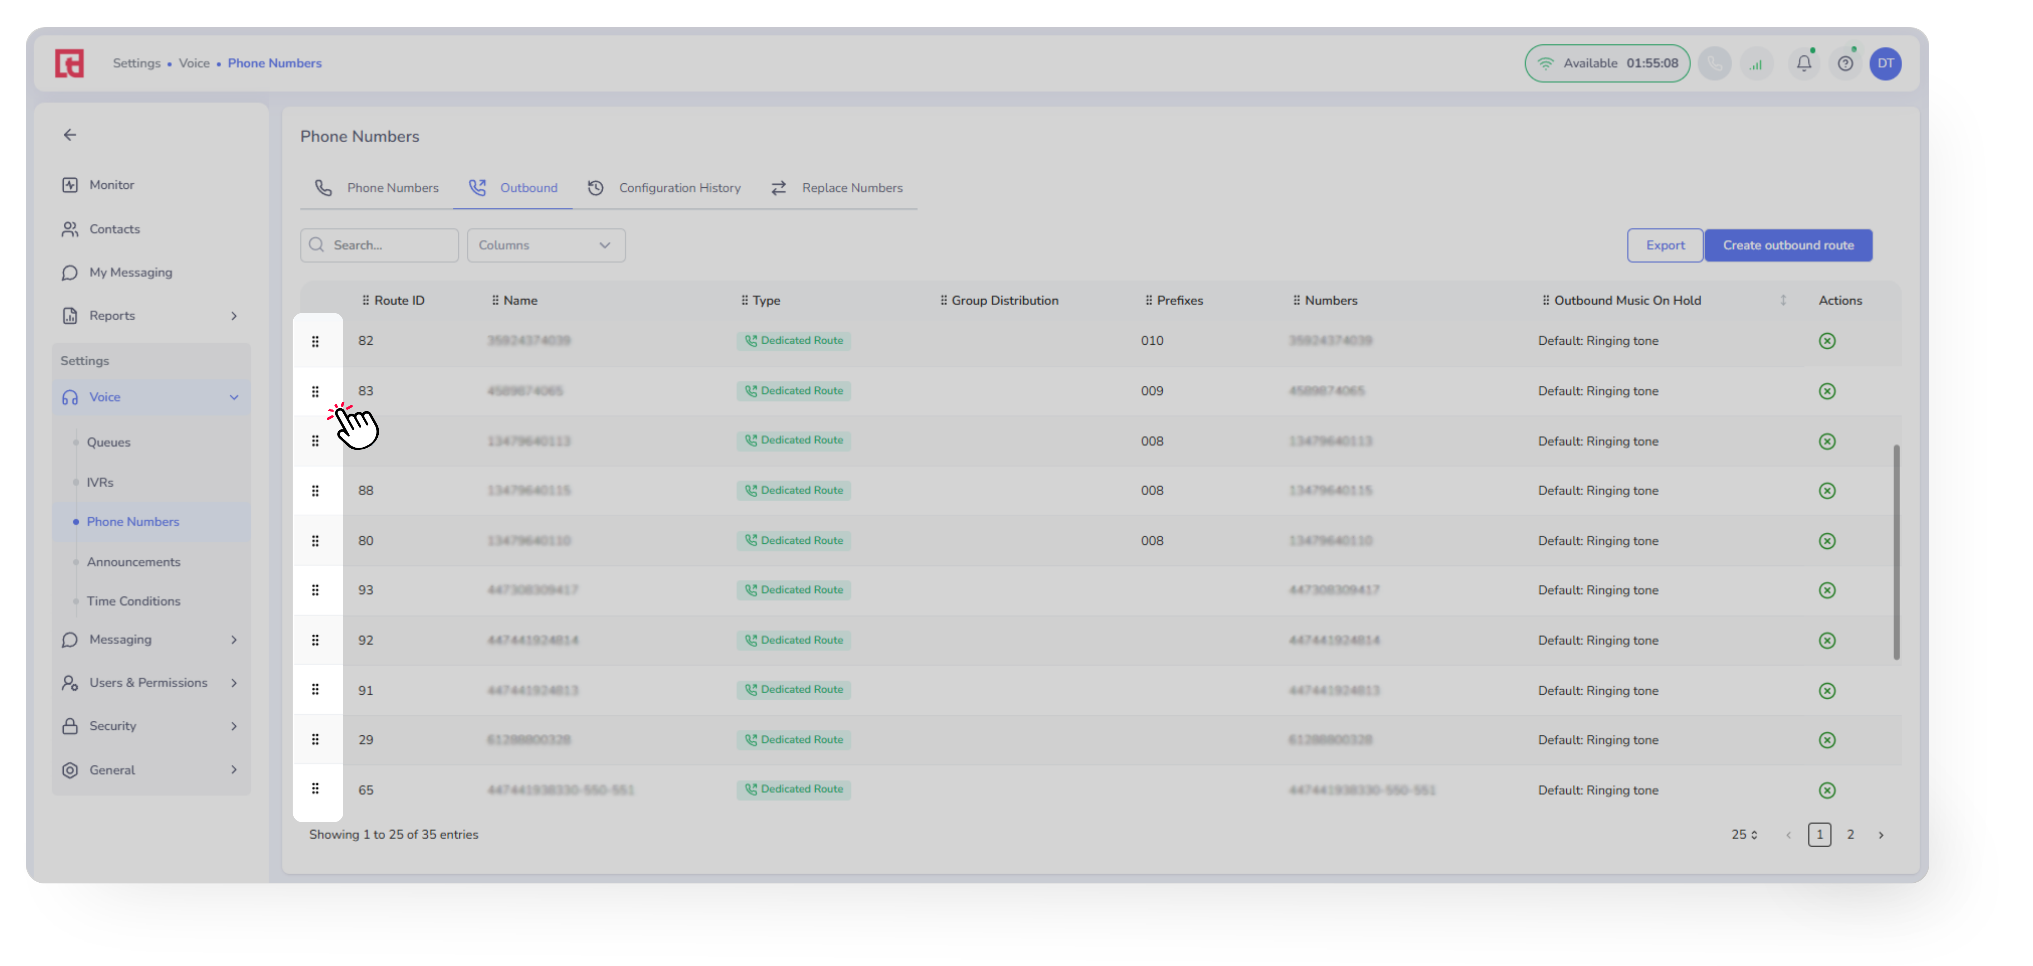Click the signal strength bars icon

(1755, 63)
